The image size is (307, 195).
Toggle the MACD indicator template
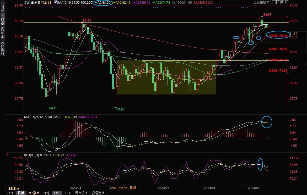point(57,193)
